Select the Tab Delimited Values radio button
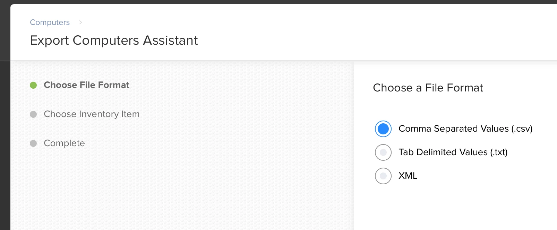This screenshot has width=557, height=230. (383, 152)
